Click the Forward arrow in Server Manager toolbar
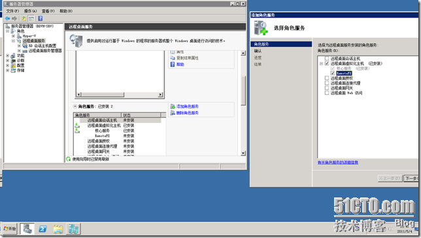 click(x=14, y=18)
